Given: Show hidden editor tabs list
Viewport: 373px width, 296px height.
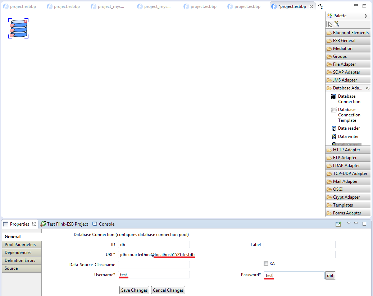Looking at the screenshot, I should point(320,6).
